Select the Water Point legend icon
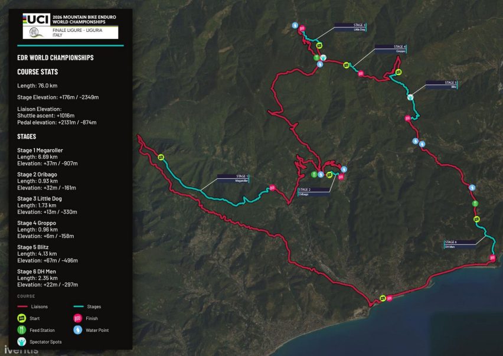This screenshot has height=356, width=503. point(77,330)
